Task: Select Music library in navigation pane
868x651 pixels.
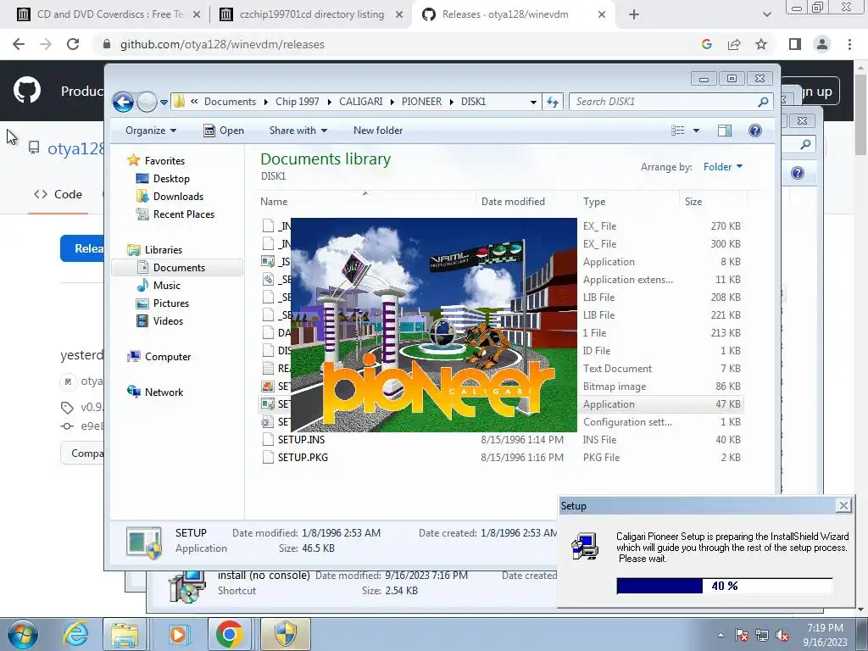Action: coord(167,286)
